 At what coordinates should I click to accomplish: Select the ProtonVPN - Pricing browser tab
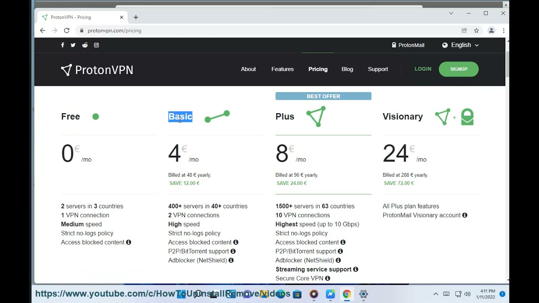point(82,17)
